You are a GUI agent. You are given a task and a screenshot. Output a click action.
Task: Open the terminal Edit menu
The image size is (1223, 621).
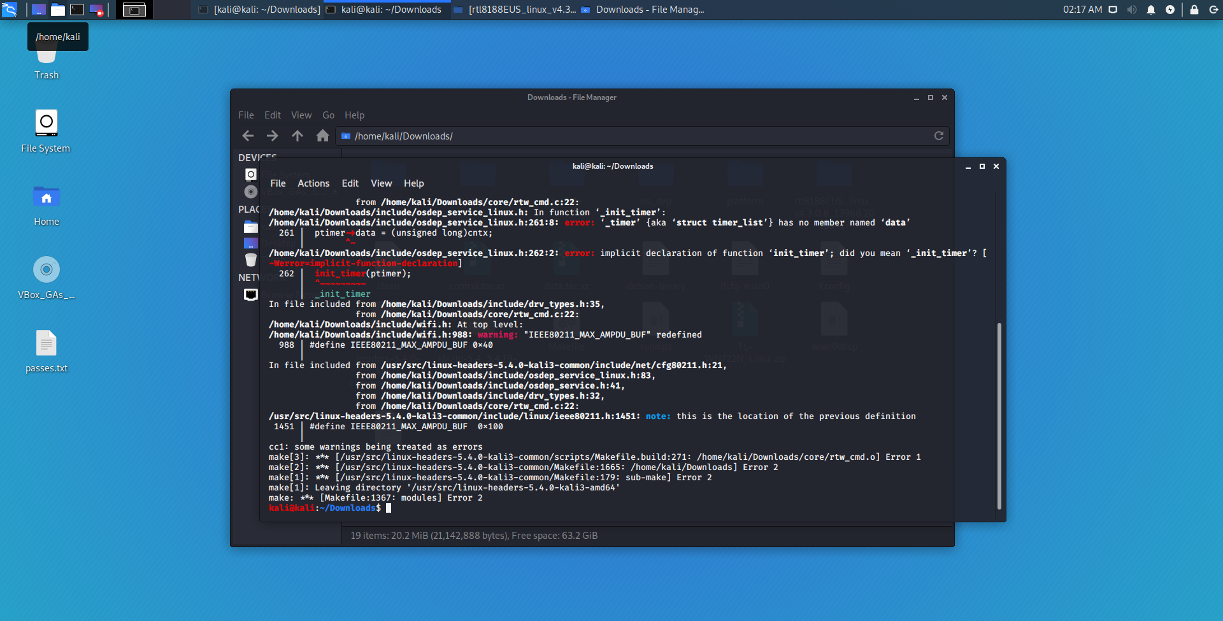coord(350,183)
